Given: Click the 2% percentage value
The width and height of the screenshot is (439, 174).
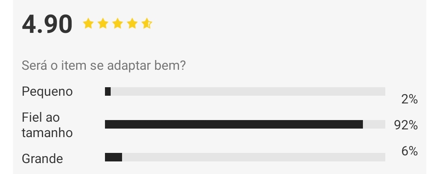Looking at the screenshot, I should tap(409, 99).
